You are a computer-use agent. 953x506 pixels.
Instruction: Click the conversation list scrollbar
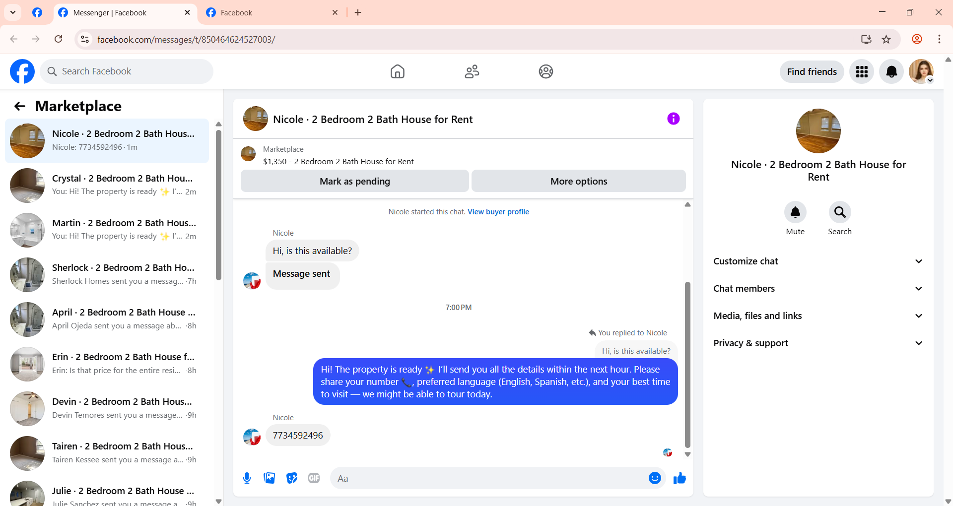(218, 205)
